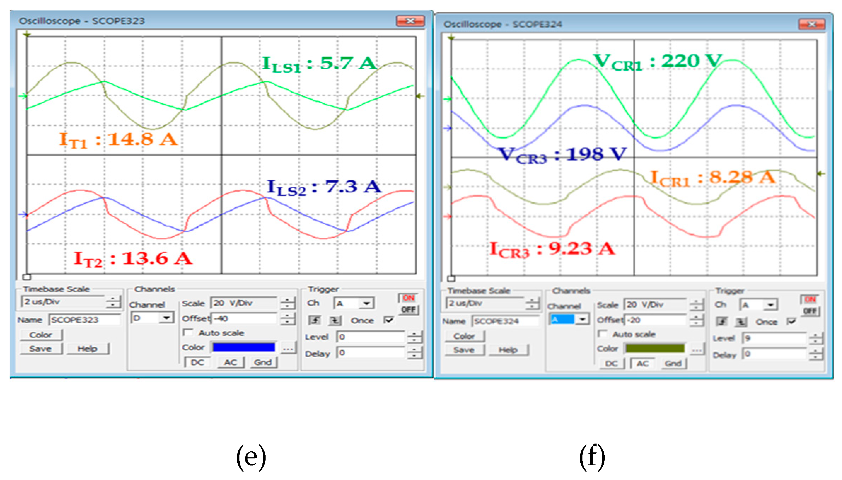Screen dimensions: 842x480
Task: Turn trigger OFF in SCOPE324
Action: pyautogui.click(x=810, y=311)
